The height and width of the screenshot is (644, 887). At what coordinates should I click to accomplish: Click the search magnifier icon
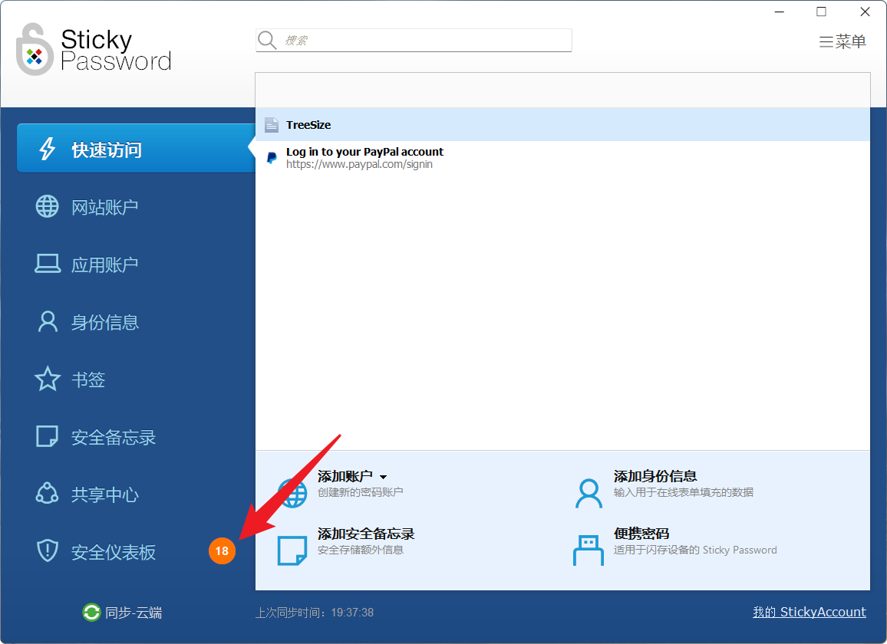point(267,40)
